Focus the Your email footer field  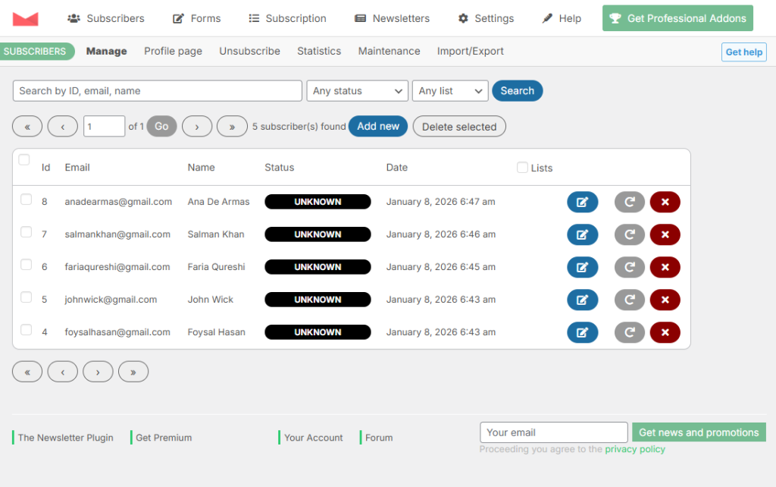tap(554, 432)
